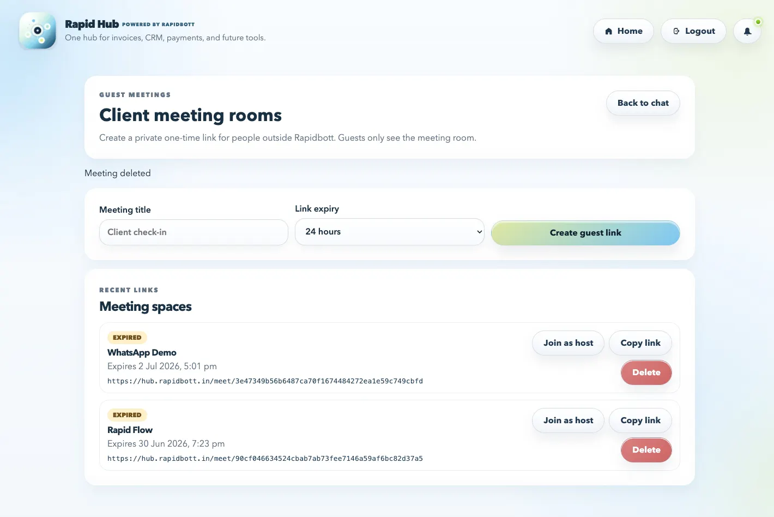Open the notifications bell icon
This screenshot has height=517, width=774.
tap(747, 31)
